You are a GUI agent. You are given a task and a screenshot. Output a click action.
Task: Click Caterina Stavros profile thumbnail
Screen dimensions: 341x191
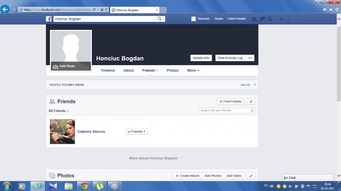pos(62,132)
